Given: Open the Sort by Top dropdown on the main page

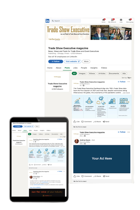Looking at the screenshot, I should [x=126, y=78].
